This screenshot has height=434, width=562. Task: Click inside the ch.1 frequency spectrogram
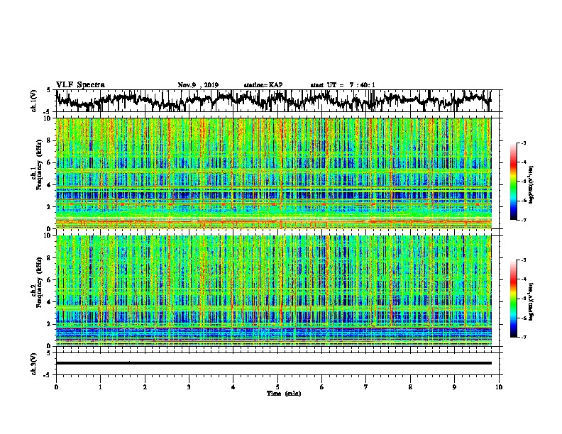point(274,173)
